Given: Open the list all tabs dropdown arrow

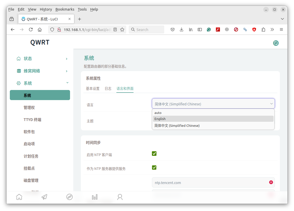Looking at the screenshot, I should 282,19.
